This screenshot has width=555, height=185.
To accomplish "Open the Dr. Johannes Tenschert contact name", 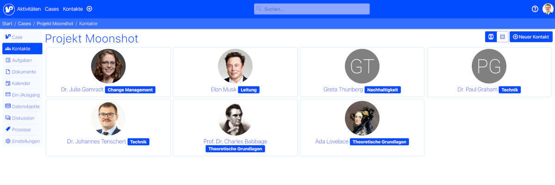I will [97, 142].
